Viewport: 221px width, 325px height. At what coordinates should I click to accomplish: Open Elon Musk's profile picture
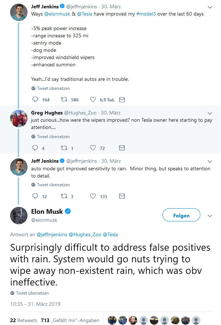(x=19, y=215)
